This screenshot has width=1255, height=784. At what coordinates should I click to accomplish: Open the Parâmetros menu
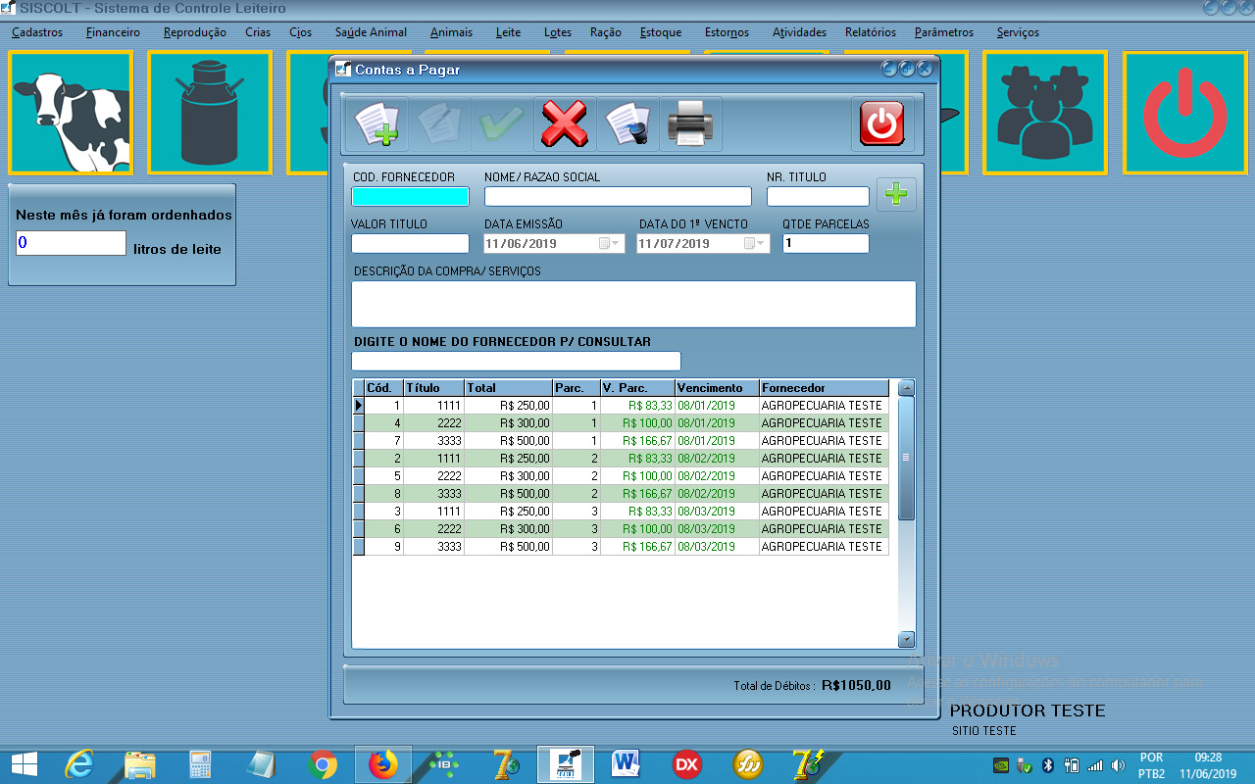point(944,32)
